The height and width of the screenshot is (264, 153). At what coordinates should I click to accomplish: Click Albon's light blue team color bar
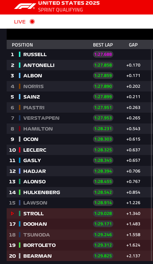tap(20, 75)
